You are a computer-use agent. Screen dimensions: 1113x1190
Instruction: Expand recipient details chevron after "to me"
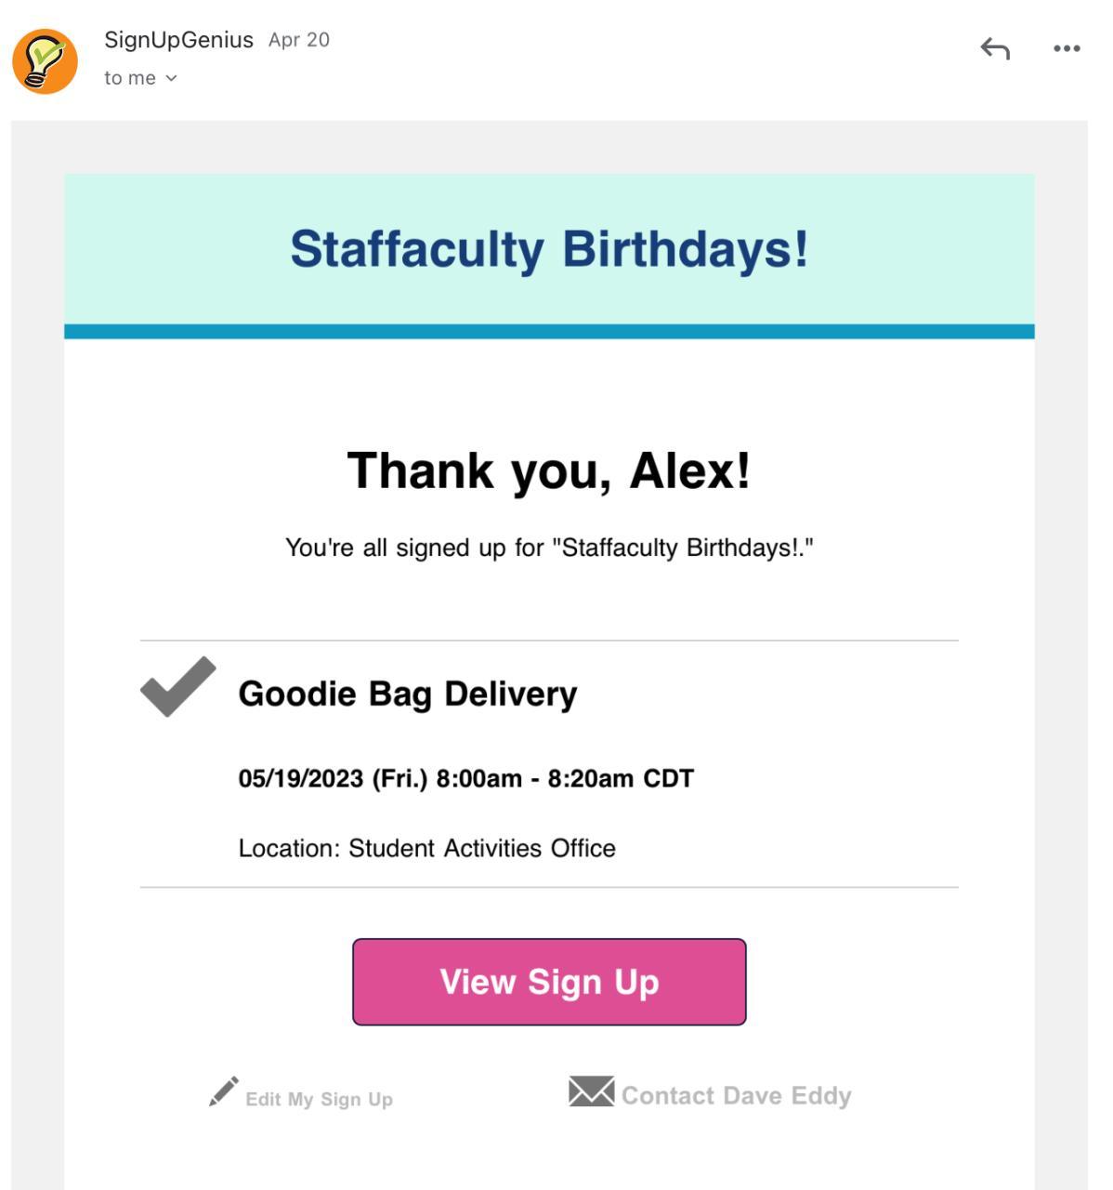coord(171,79)
